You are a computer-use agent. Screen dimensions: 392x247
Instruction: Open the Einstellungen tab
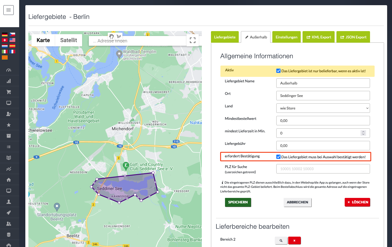(286, 37)
